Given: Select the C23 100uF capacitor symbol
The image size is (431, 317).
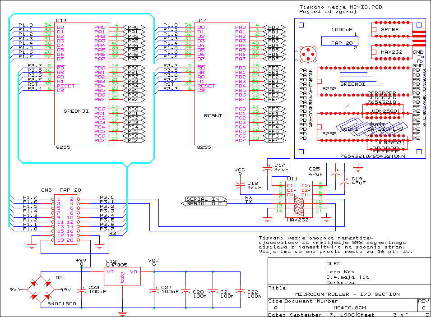Looking at the screenshot, I should [82, 291].
